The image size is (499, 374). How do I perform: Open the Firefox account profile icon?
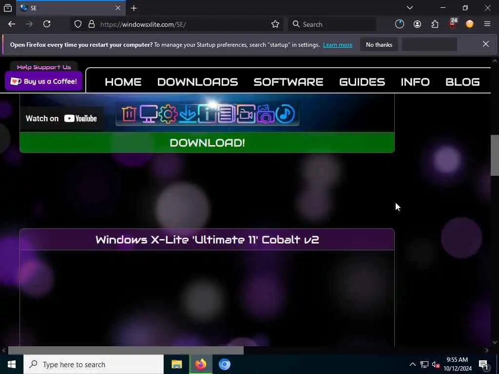click(x=417, y=24)
